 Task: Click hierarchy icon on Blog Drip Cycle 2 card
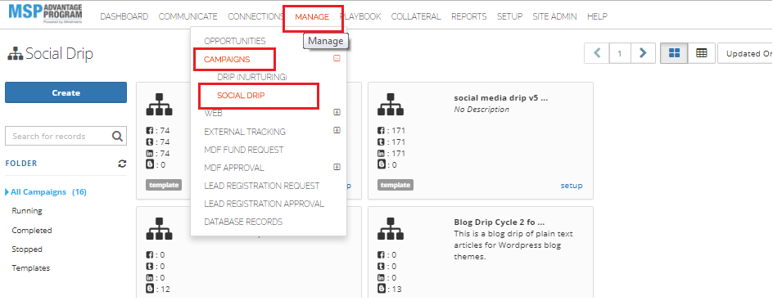pos(391,228)
